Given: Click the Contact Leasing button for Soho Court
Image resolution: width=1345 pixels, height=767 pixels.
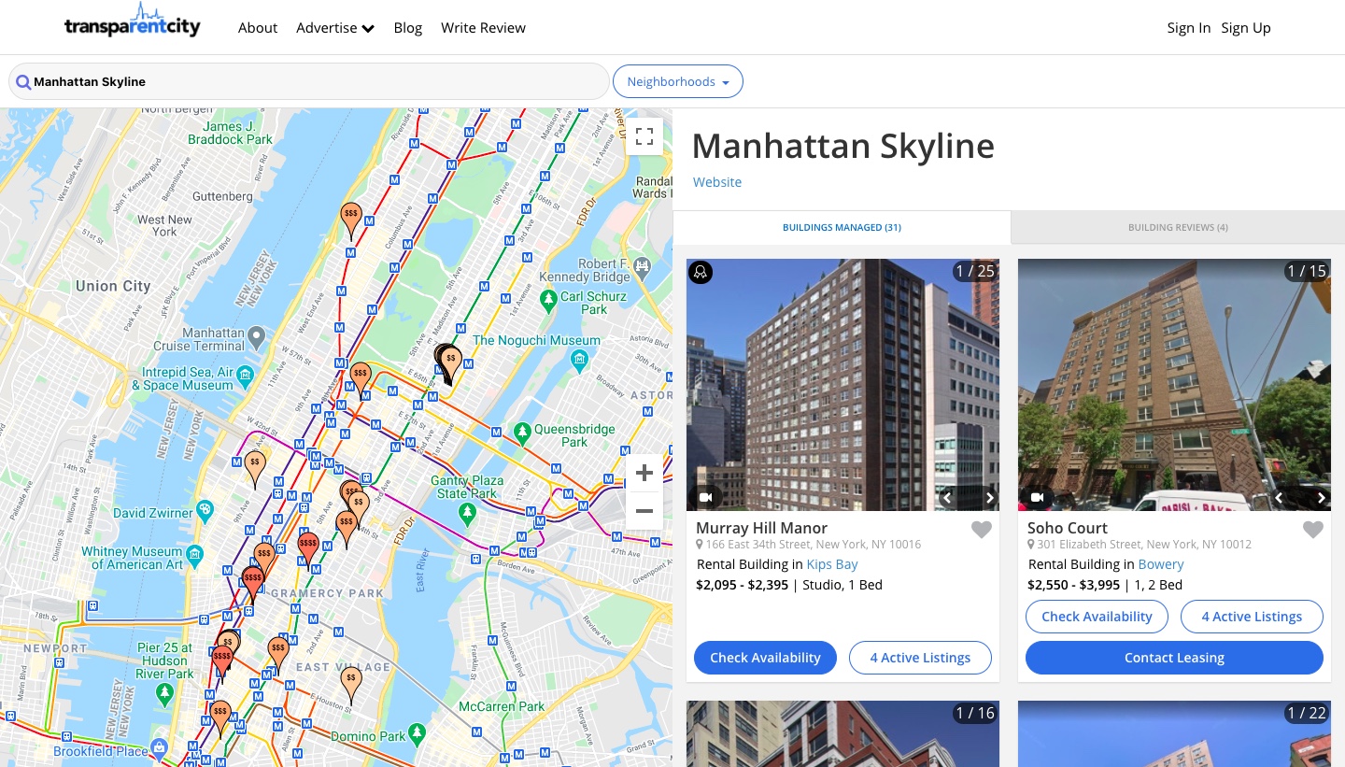Looking at the screenshot, I should [1174, 658].
